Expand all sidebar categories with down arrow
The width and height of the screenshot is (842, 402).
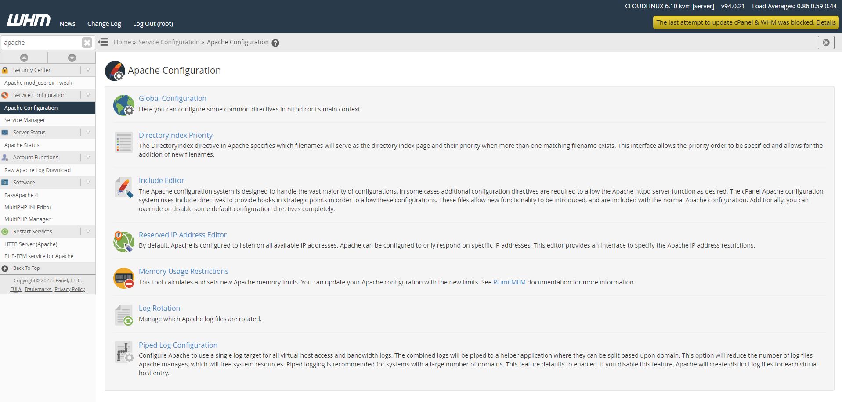[x=72, y=57]
